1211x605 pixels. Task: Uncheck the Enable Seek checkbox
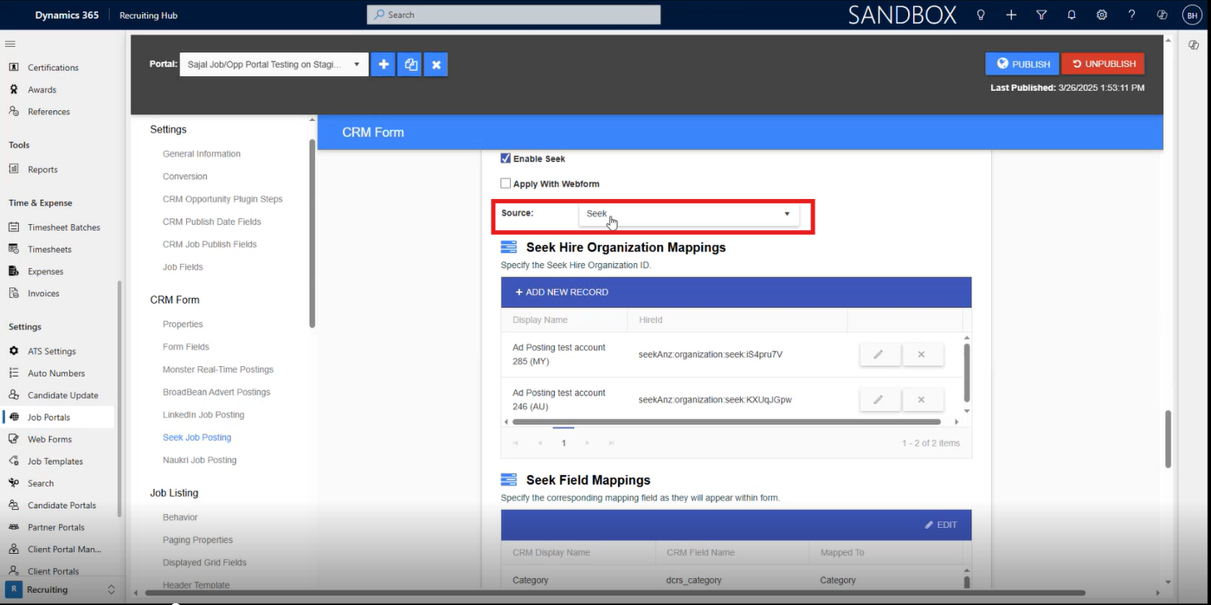tap(506, 158)
